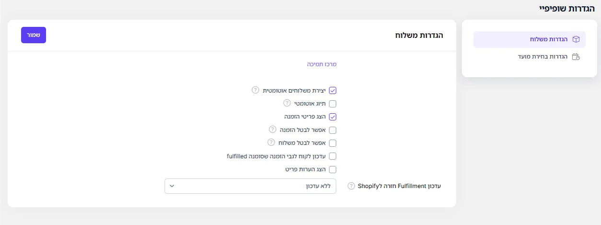Open the מרכז תמיכה support link

click(322, 64)
